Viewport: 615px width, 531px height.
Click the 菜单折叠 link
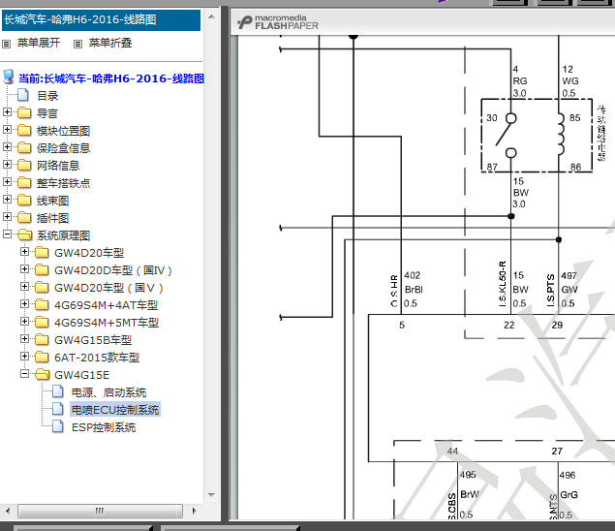pos(110,43)
